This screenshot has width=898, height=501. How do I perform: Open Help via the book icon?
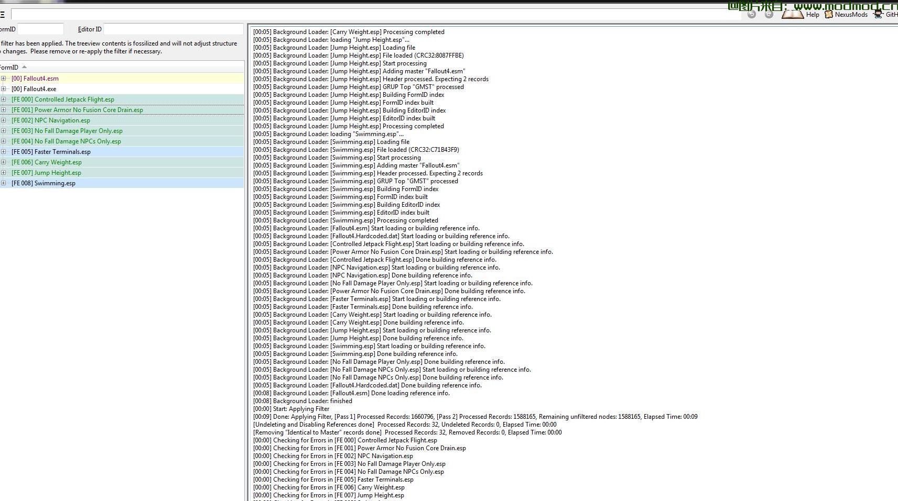[792, 14]
